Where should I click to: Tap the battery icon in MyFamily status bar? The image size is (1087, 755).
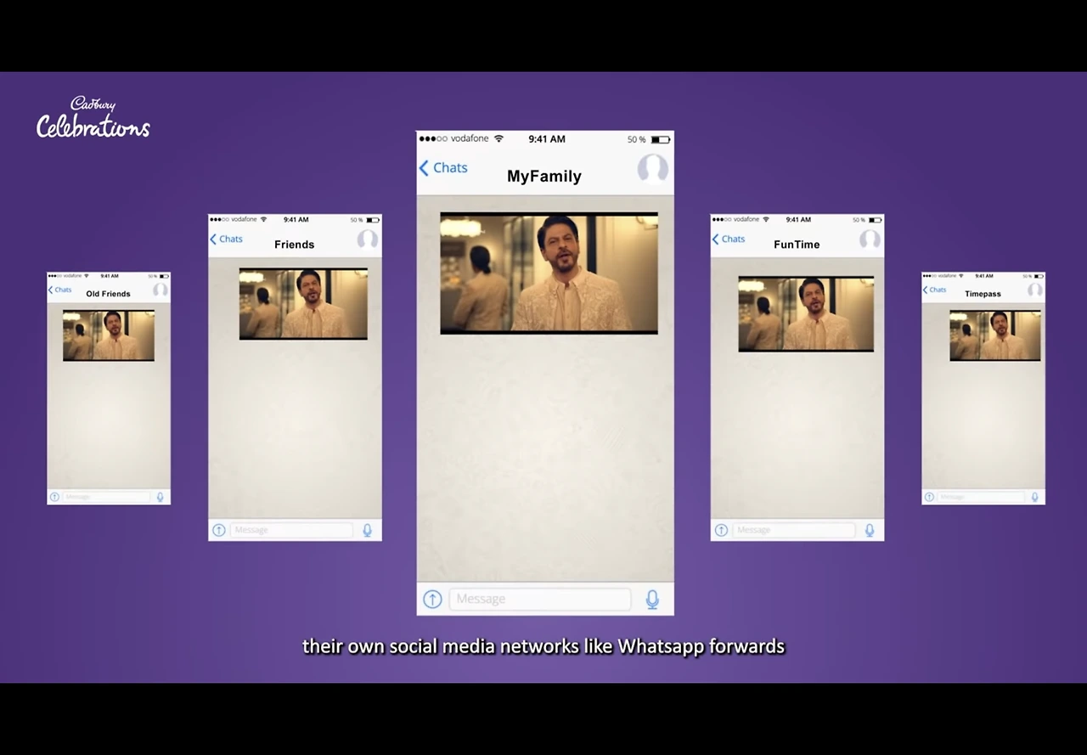coord(661,139)
